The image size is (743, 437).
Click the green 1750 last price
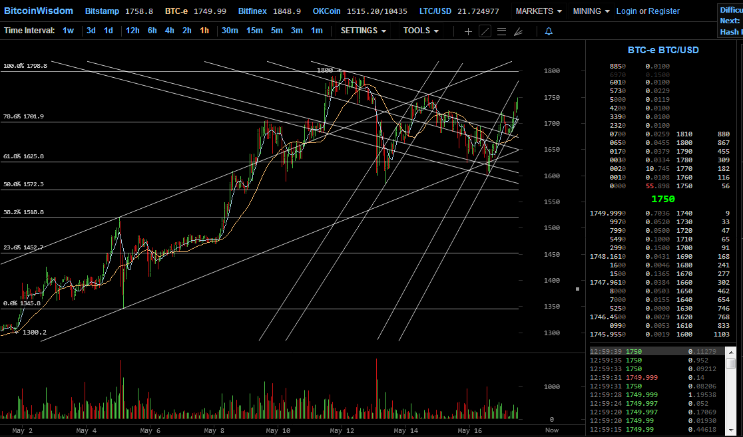tap(663, 200)
